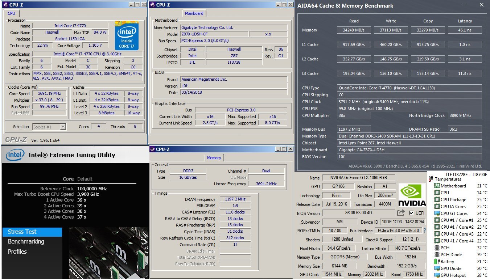This screenshot has width=490, height=279.
Task: Click the Multiplier x 37.0 ( 8 - 39 ) value
Action: (50, 100)
